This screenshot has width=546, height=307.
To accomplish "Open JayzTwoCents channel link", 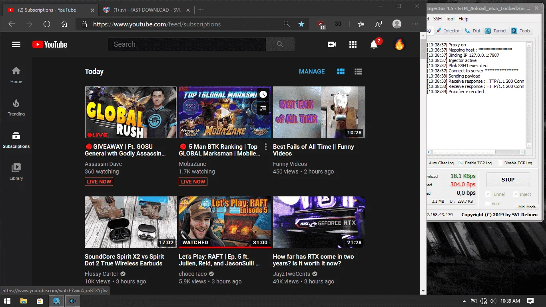I will 291,274.
